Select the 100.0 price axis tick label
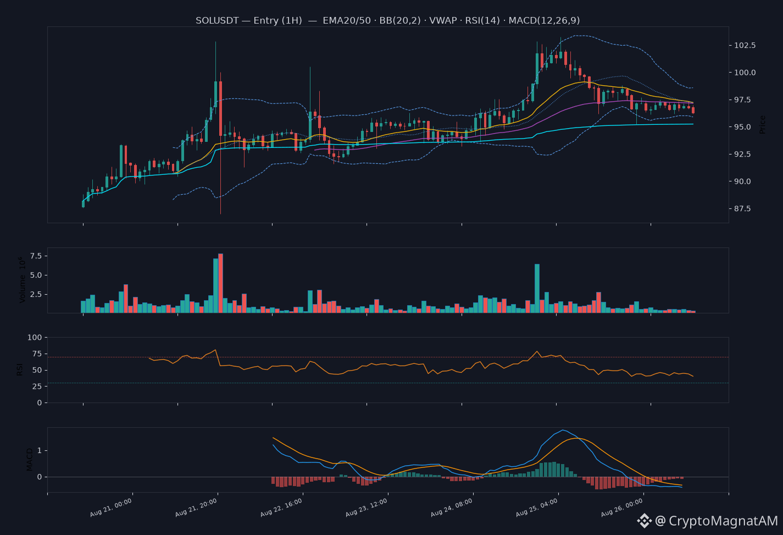Image resolution: width=783 pixels, height=535 pixels. click(x=745, y=73)
